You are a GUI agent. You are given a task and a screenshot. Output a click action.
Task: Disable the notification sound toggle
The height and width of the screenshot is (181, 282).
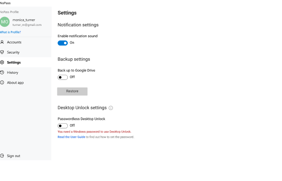tap(63, 43)
